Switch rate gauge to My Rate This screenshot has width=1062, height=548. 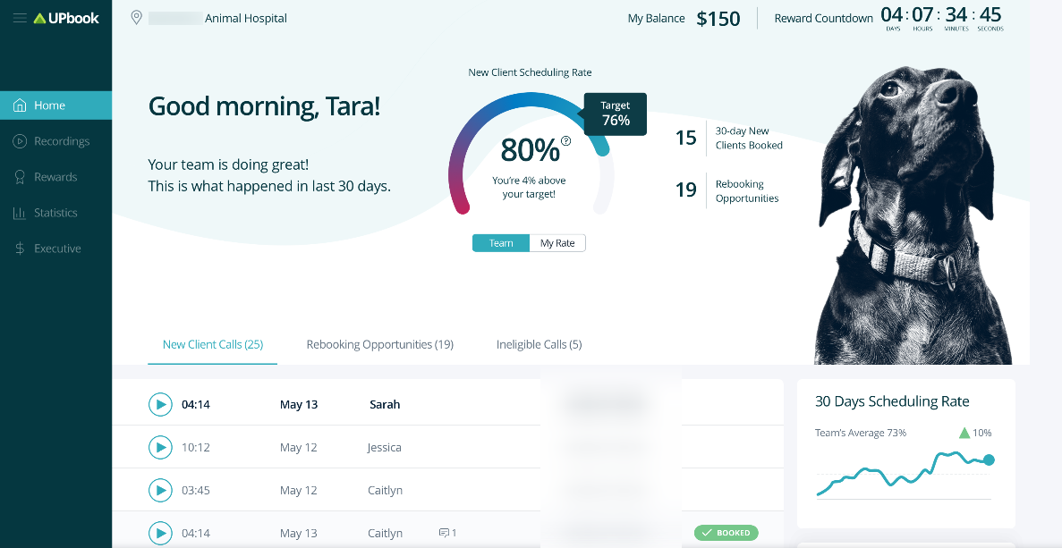pyautogui.click(x=557, y=243)
